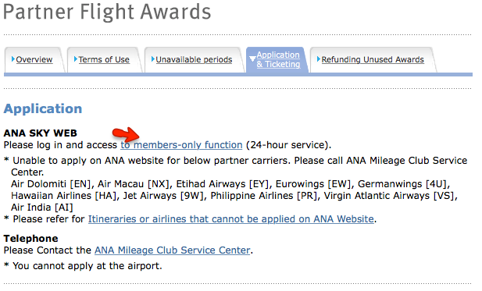Click the arrow icon beside Refunding Unused Awards
The width and height of the screenshot is (482, 291).
pyautogui.click(x=319, y=59)
